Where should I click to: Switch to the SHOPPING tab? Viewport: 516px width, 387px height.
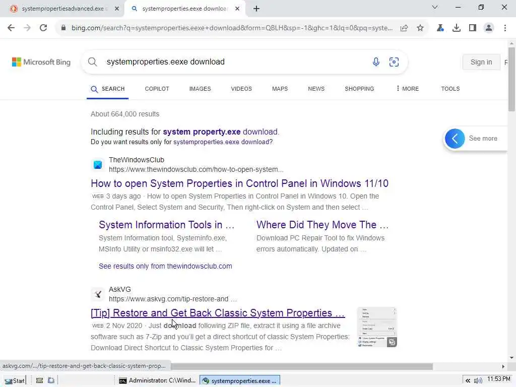[359, 89]
